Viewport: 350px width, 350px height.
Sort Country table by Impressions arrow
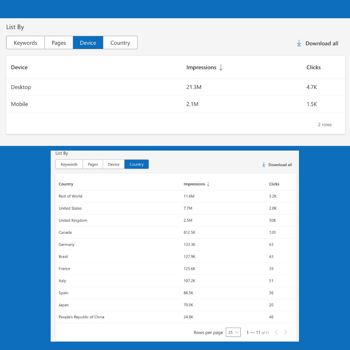208,184
